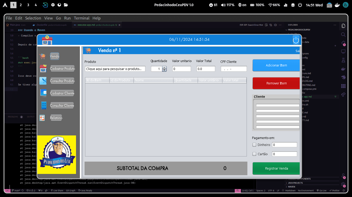Open Consultar Cliente sidebar button
The width and height of the screenshot is (352, 197).
coord(62,105)
